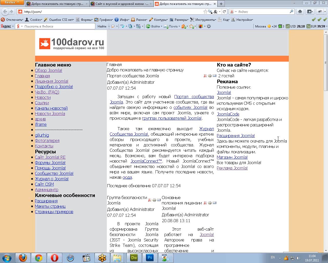328x263 pixels.
Task: Click the email icon for Основные положения лицензии
Action: point(214,203)
